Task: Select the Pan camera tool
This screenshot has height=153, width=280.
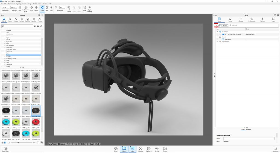Action: [x=47, y=8]
